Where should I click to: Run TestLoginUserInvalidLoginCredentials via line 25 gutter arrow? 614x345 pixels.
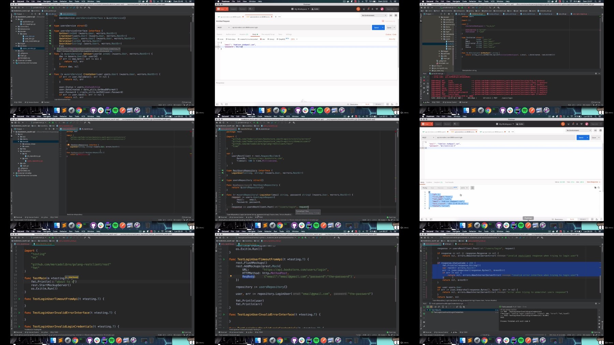coord(19,326)
